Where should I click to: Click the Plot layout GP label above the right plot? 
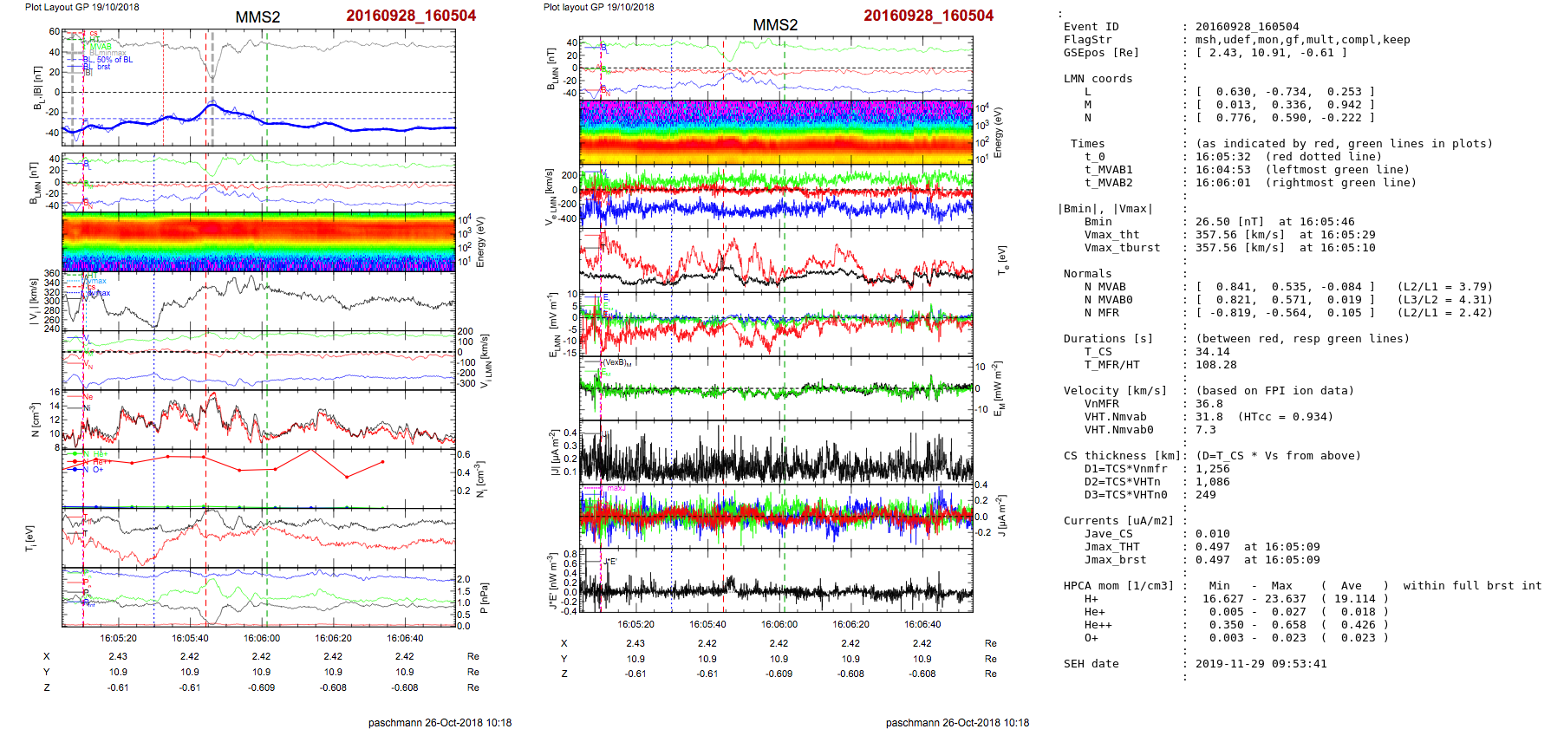click(598, 7)
